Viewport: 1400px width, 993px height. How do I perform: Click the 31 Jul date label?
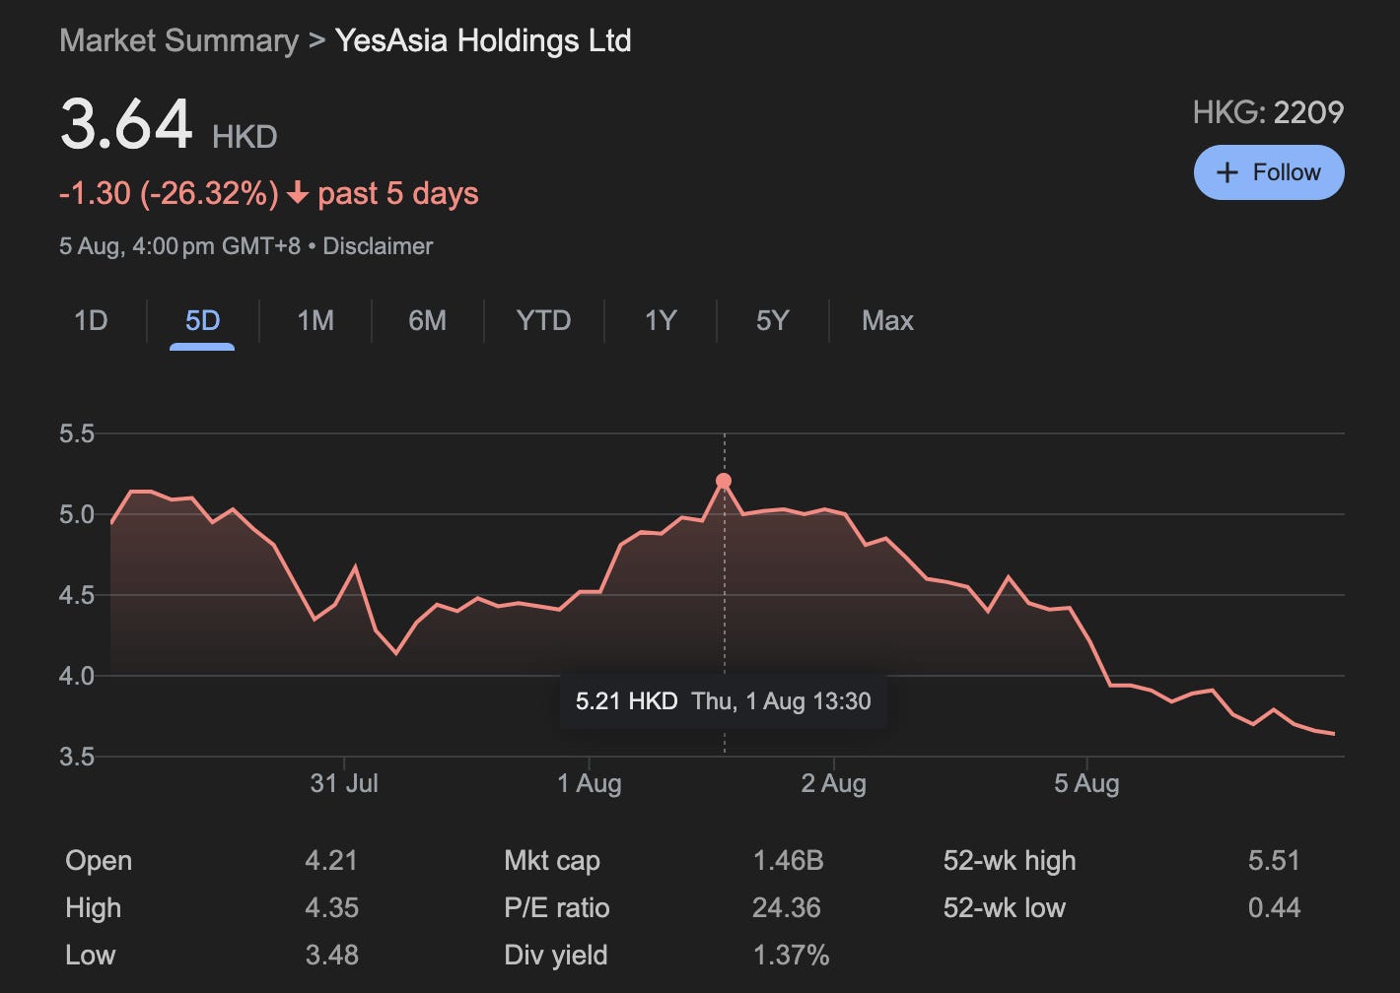point(344,784)
